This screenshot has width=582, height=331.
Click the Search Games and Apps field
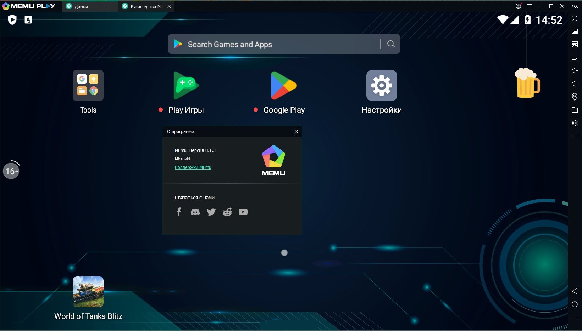[x=284, y=44]
